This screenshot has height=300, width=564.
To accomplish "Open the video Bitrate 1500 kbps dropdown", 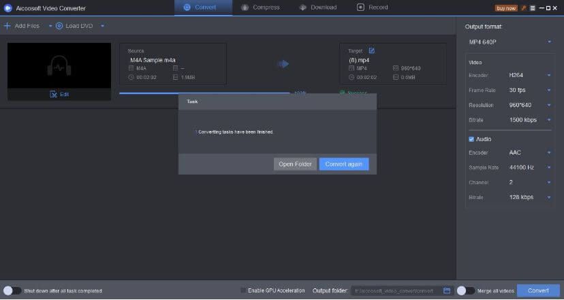I will tap(530, 120).
